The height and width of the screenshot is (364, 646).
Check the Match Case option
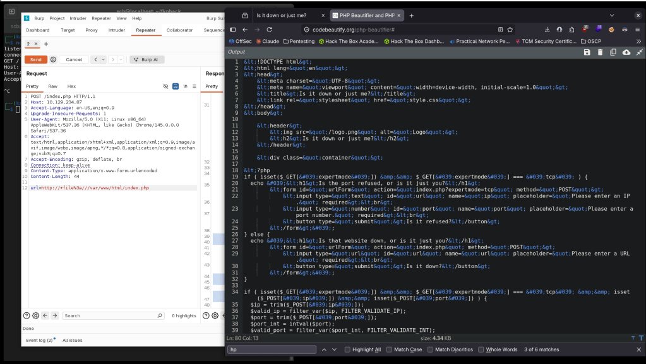[390, 349]
